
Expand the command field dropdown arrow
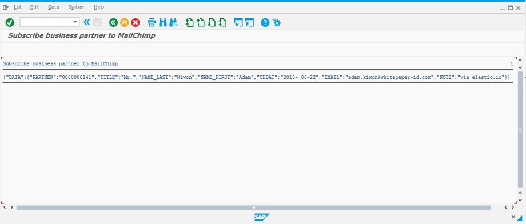click(x=75, y=22)
